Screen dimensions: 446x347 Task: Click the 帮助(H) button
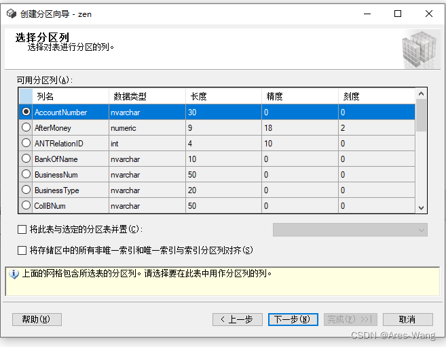click(x=37, y=319)
